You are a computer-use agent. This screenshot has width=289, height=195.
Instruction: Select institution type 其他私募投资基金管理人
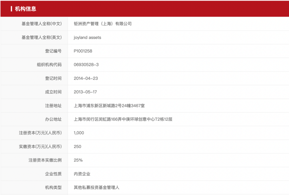tap(96, 187)
